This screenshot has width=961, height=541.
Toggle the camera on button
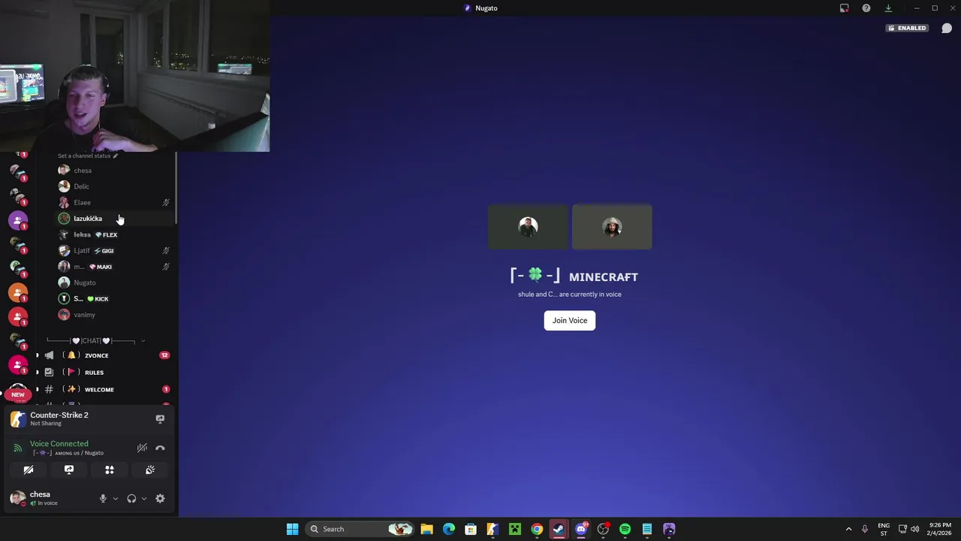coord(29,470)
